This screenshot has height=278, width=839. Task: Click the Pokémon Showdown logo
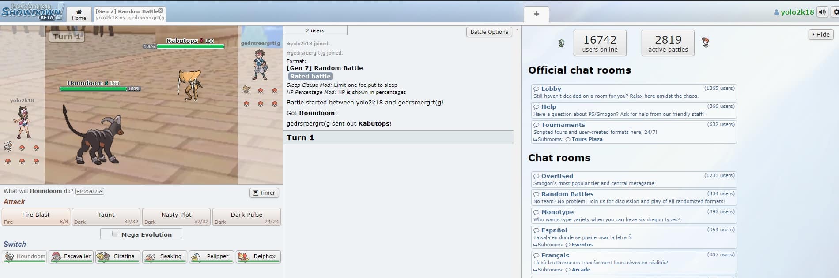(33, 12)
